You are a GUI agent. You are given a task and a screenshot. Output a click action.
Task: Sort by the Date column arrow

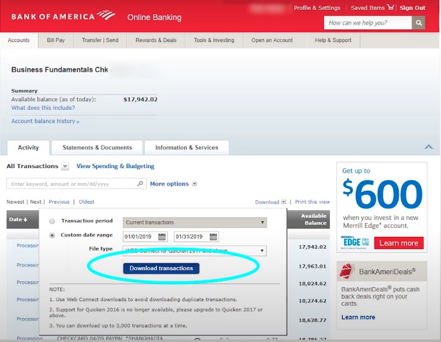click(25, 219)
